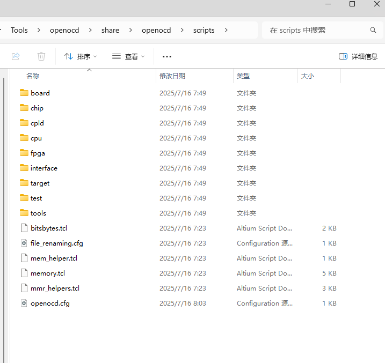Minimize the File Explorer window
Screen dimensions: 385x363
click(328, 4)
